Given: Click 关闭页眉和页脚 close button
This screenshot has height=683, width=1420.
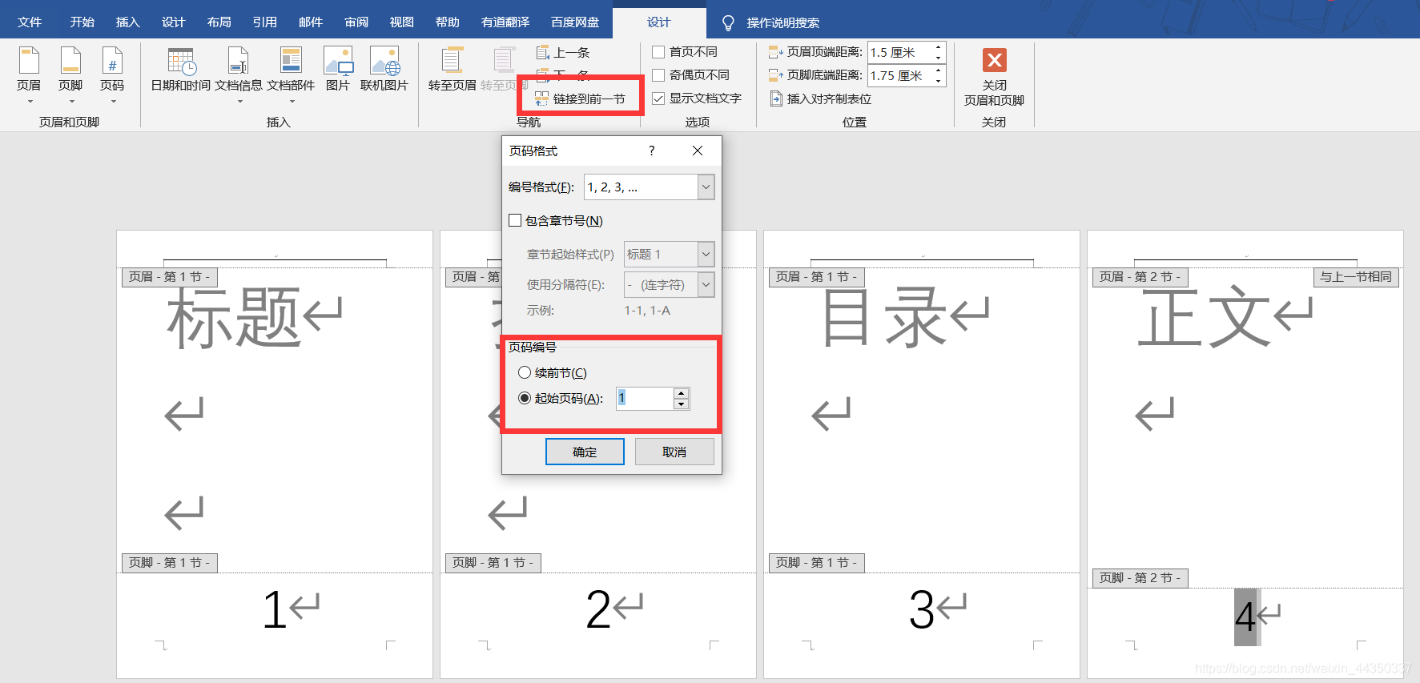Looking at the screenshot, I should tap(994, 78).
